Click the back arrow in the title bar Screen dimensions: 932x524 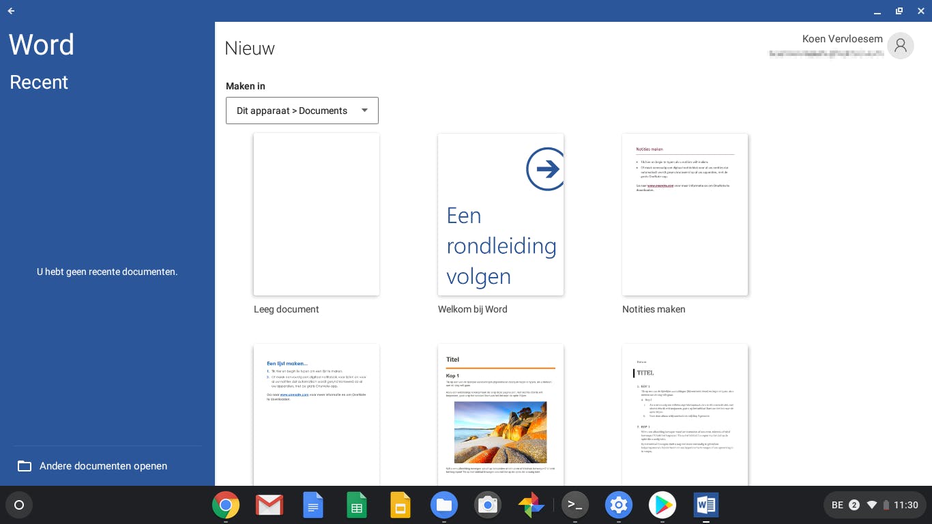coord(11,11)
